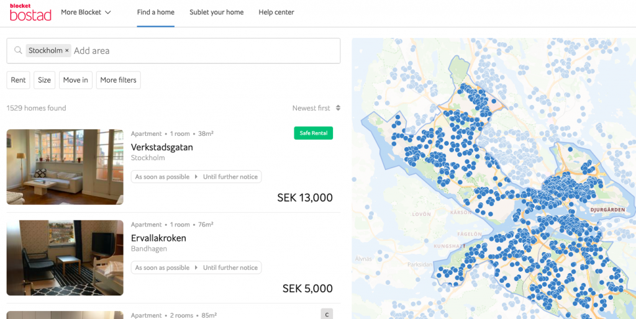Go to Find a home tab

click(x=156, y=12)
